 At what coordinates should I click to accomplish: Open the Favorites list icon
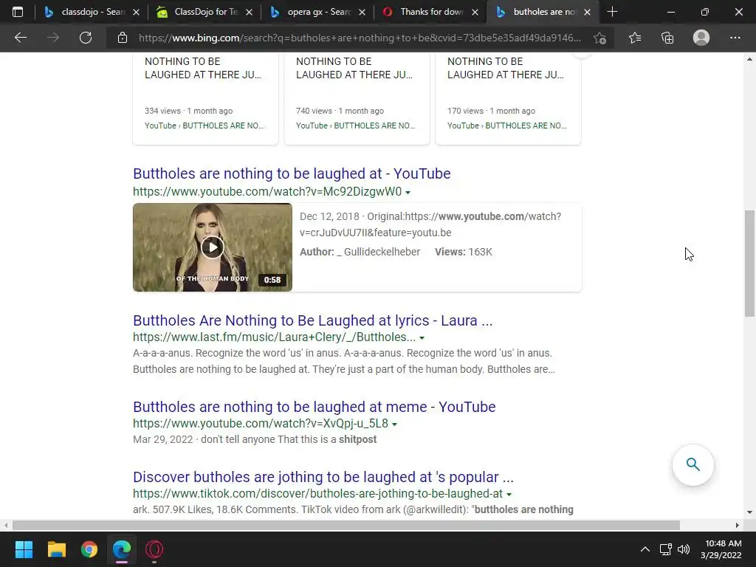635,38
